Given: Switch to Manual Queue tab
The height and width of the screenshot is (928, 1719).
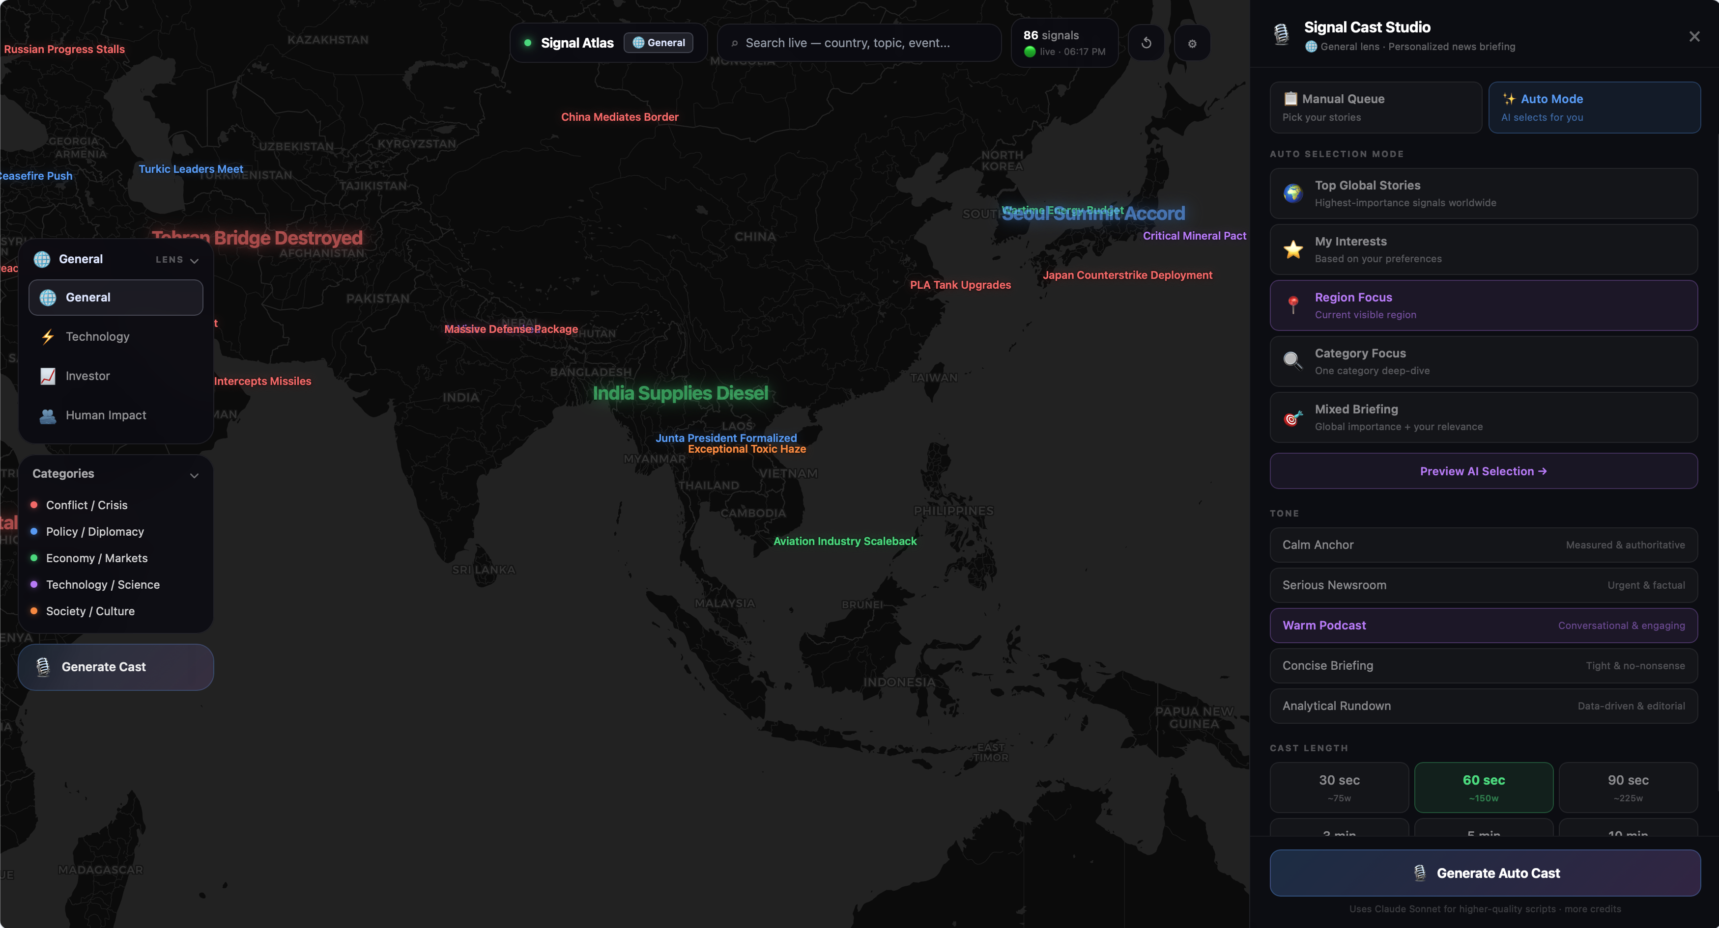Looking at the screenshot, I should point(1375,108).
